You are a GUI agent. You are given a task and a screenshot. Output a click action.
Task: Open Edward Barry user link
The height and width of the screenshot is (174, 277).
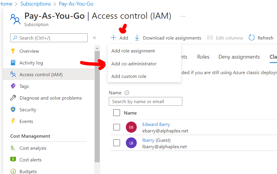coord(156,124)
